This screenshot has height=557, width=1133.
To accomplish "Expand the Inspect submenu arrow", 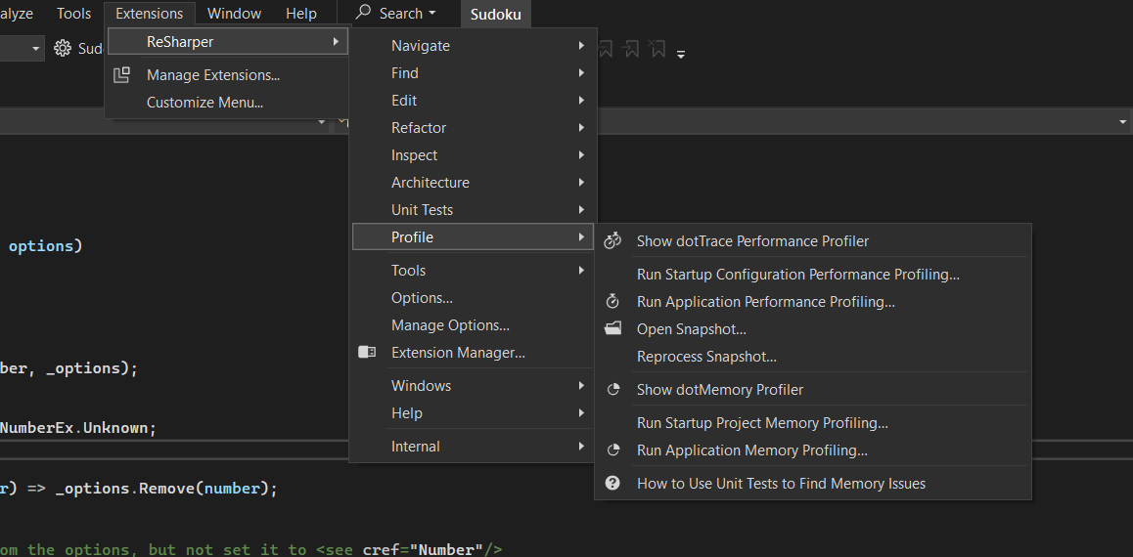I will click(x=581, y=155).
